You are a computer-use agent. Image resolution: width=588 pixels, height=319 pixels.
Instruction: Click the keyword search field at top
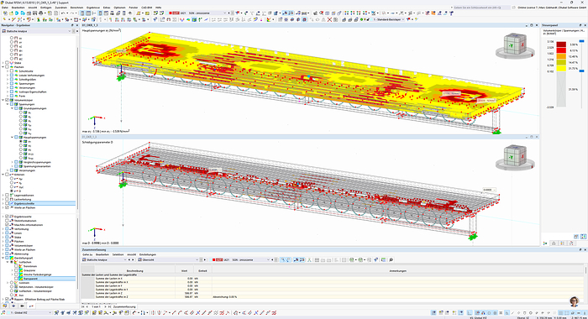coord(482,8)
